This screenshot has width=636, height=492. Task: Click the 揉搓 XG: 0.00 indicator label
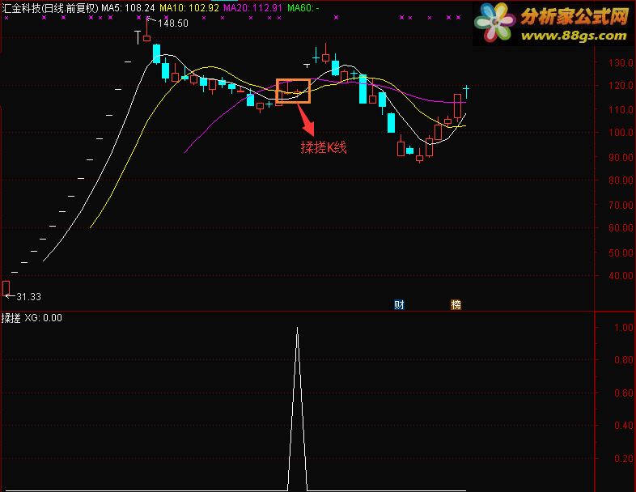[32, 318]
